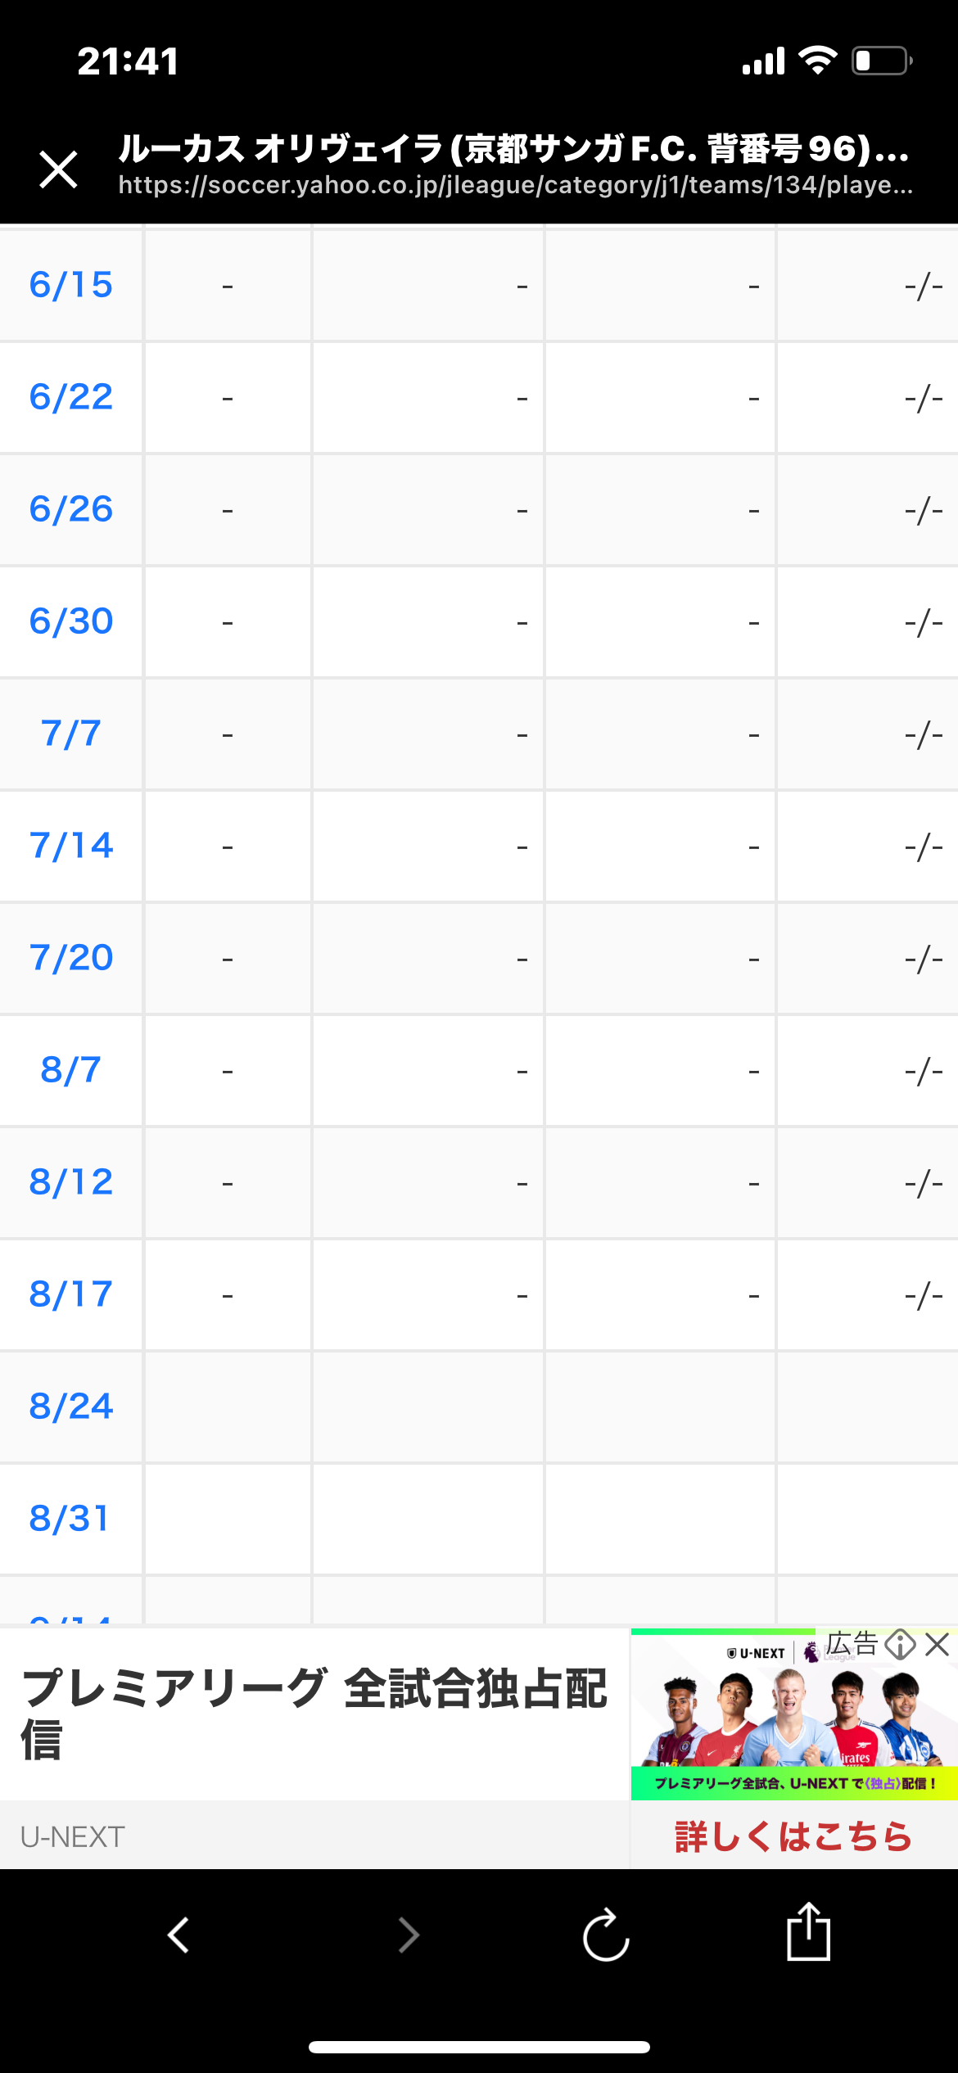Open the 7/7 match link
Image resolution: width=958 pixels, height=2073 pixels.
pos(71,734)
